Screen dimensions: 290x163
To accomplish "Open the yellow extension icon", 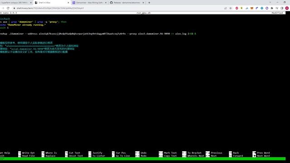I will [x=242, y=8].
